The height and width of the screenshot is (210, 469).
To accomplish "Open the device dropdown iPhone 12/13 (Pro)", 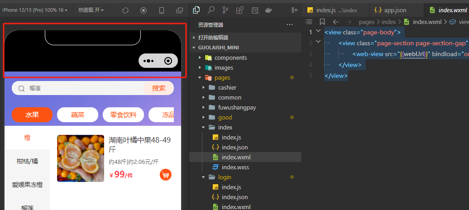I will pos(35,10).
